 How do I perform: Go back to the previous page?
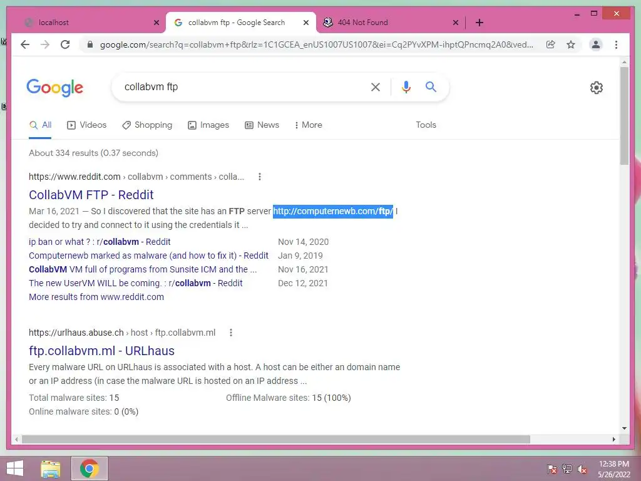[x=25, y=44]
